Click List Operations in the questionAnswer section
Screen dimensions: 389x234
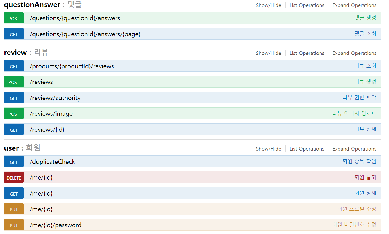point(307,5)
